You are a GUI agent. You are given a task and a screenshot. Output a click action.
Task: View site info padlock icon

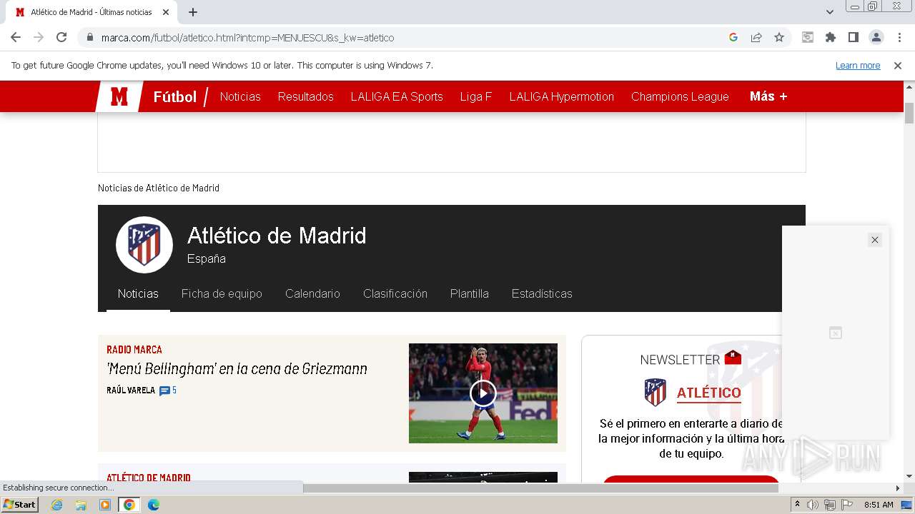(x=90, y=37)
